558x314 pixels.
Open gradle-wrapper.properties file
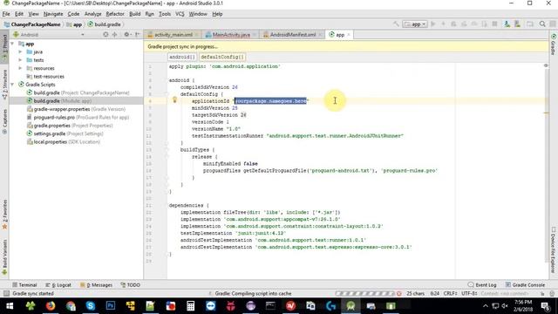pyautogui.click(x=76, y=109)
